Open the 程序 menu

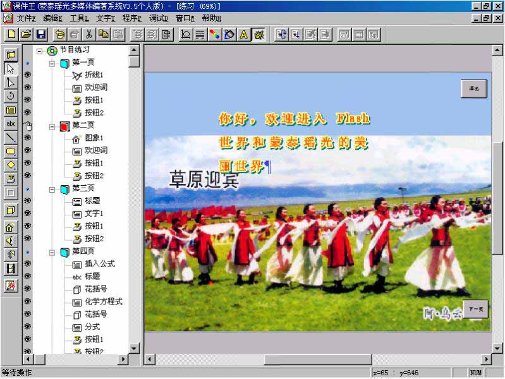click(132, 18)
